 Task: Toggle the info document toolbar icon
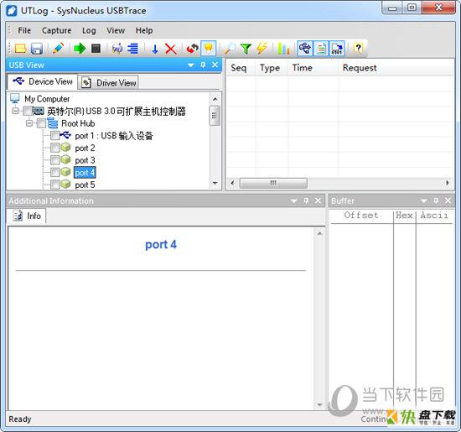321,49
